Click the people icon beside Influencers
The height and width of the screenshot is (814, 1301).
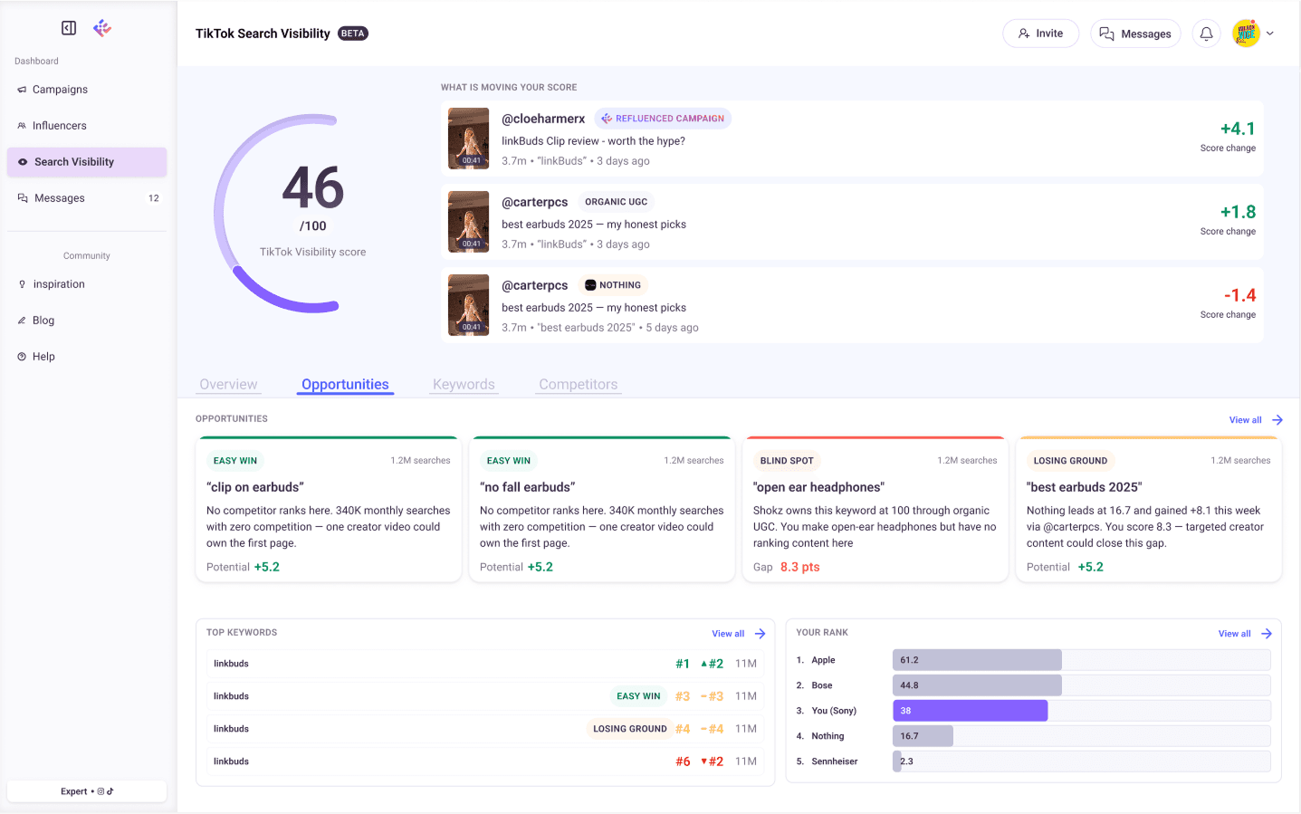[x=22, y=126]
